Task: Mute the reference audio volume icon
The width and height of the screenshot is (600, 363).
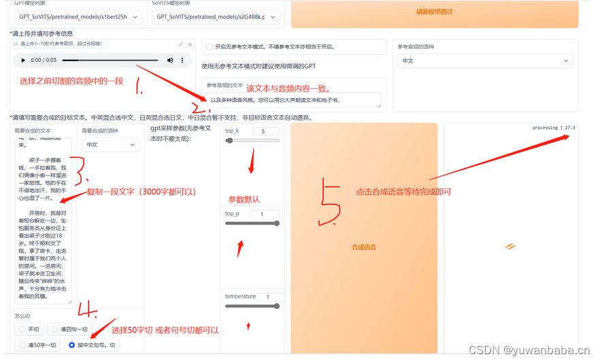Action: pyautogui.click(x=170, y=60)
